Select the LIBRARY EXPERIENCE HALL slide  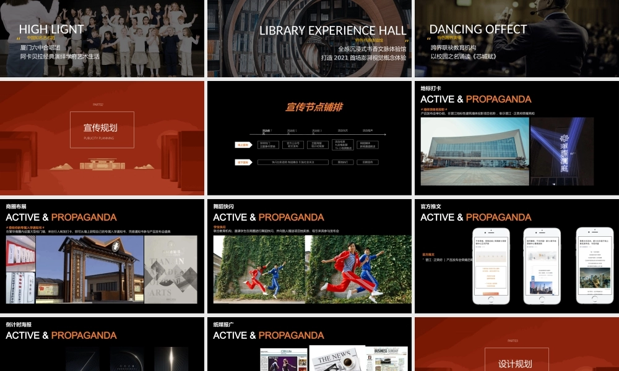(x=309, y=38)
